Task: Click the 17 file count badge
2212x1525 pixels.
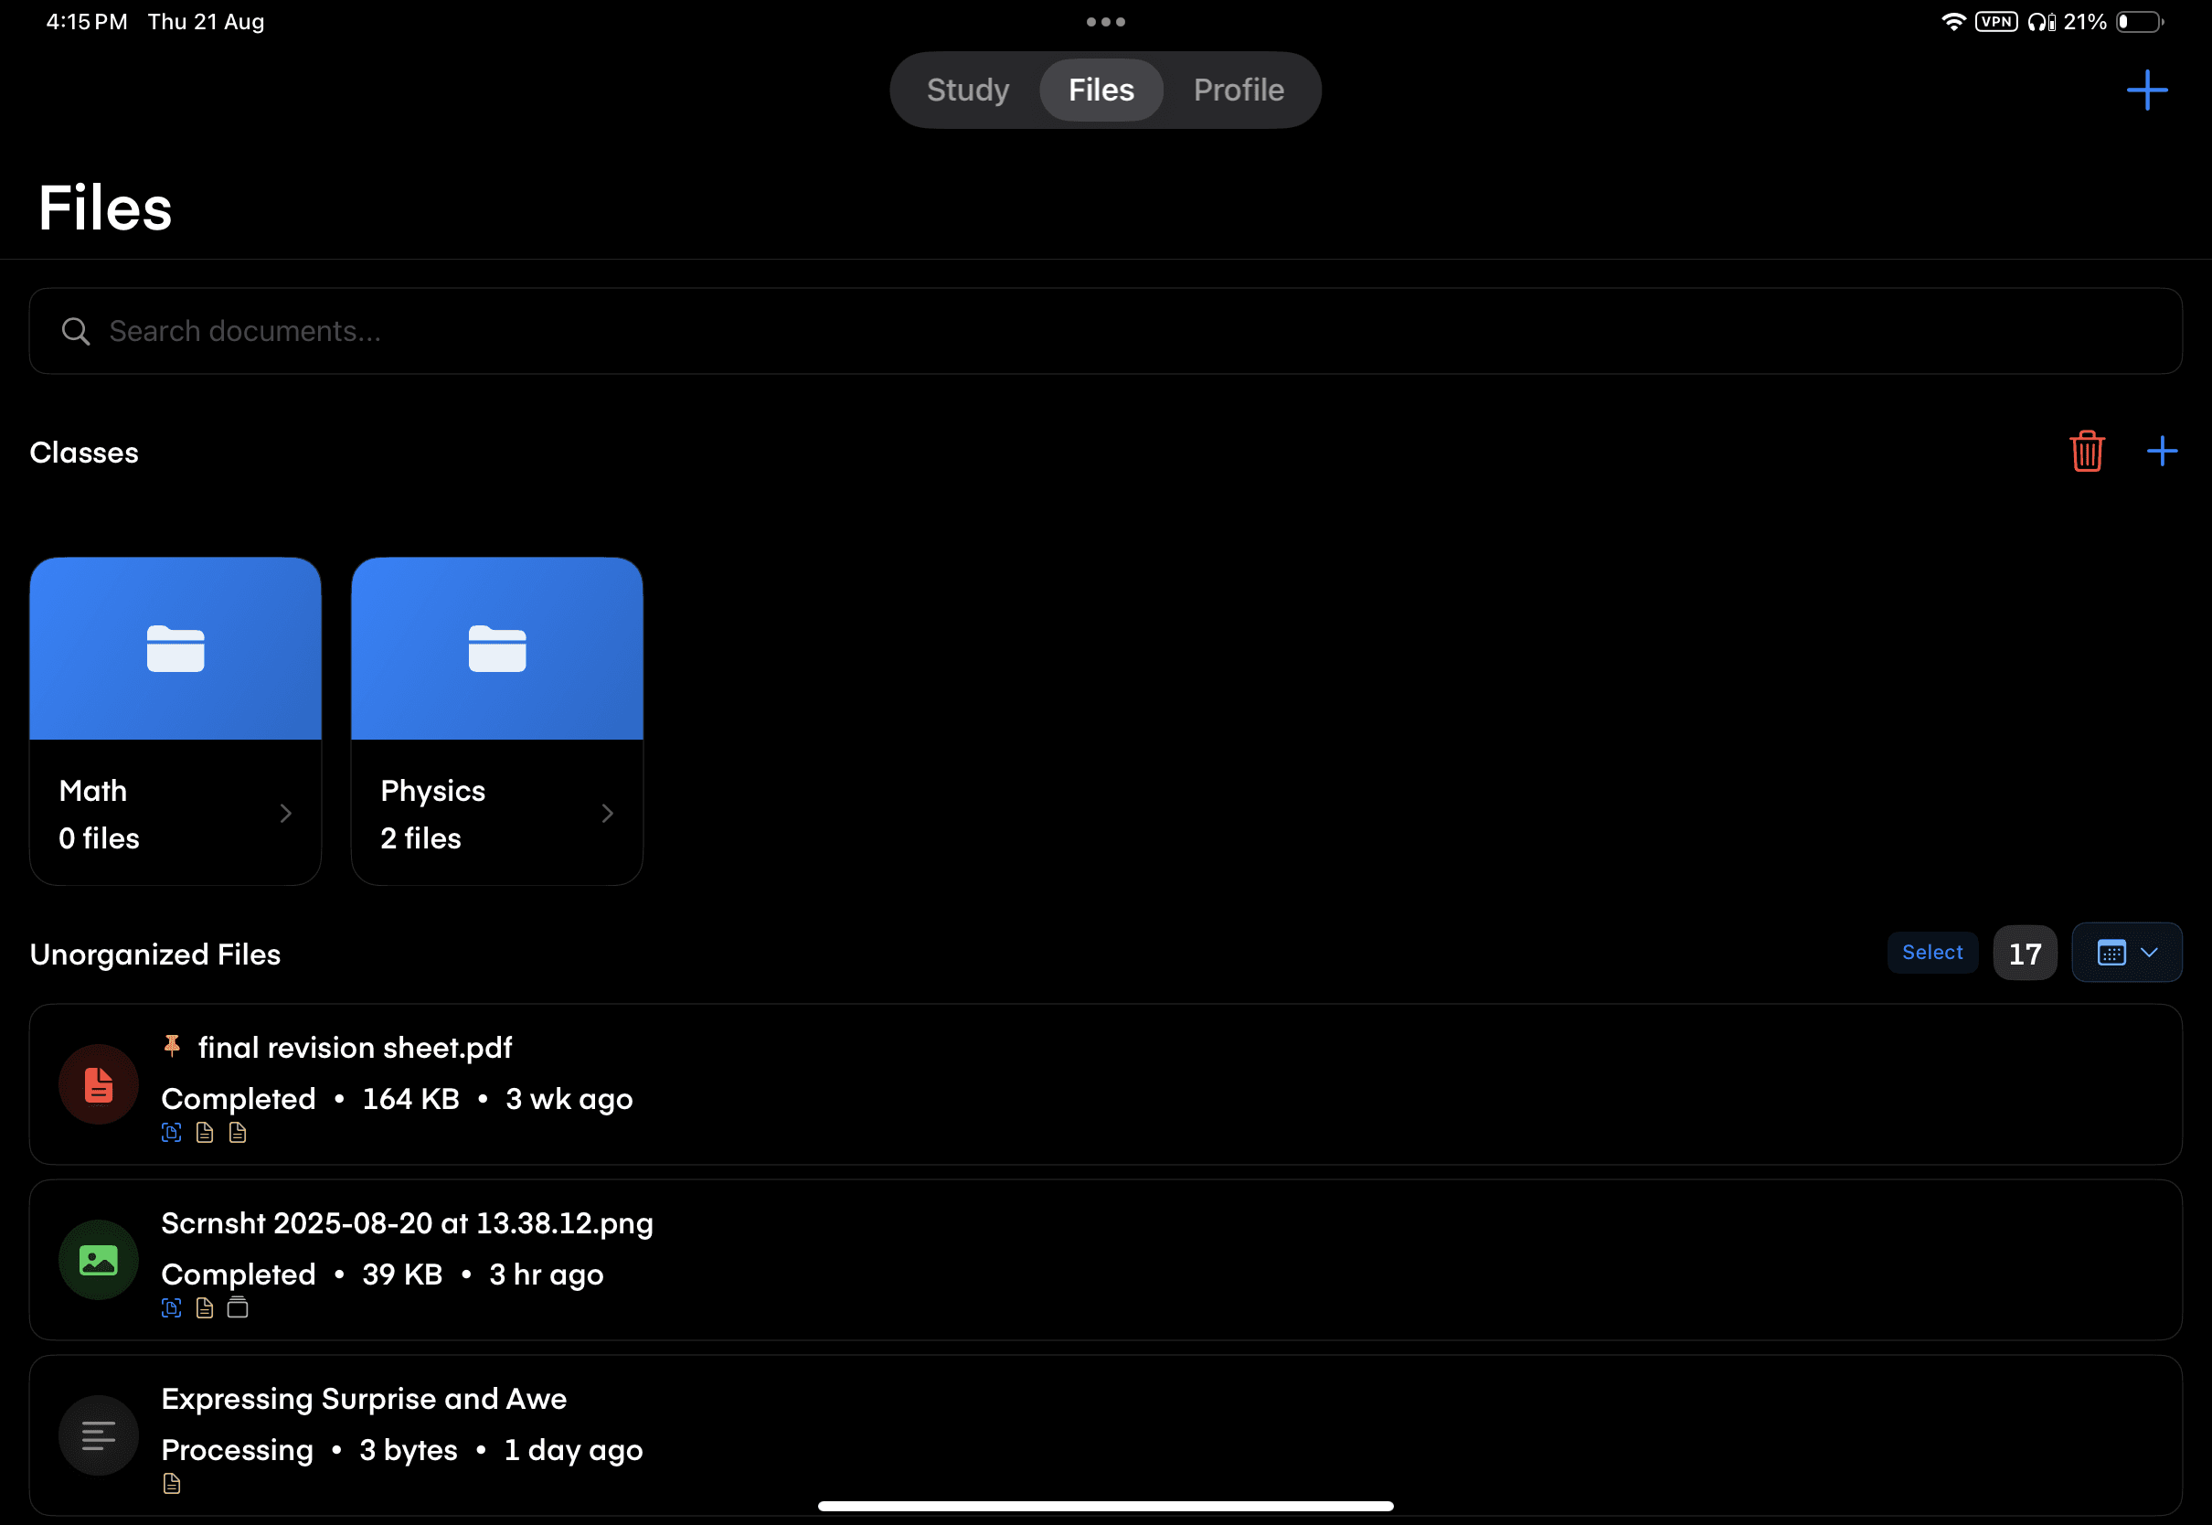Action: [x=2025, y=953]
